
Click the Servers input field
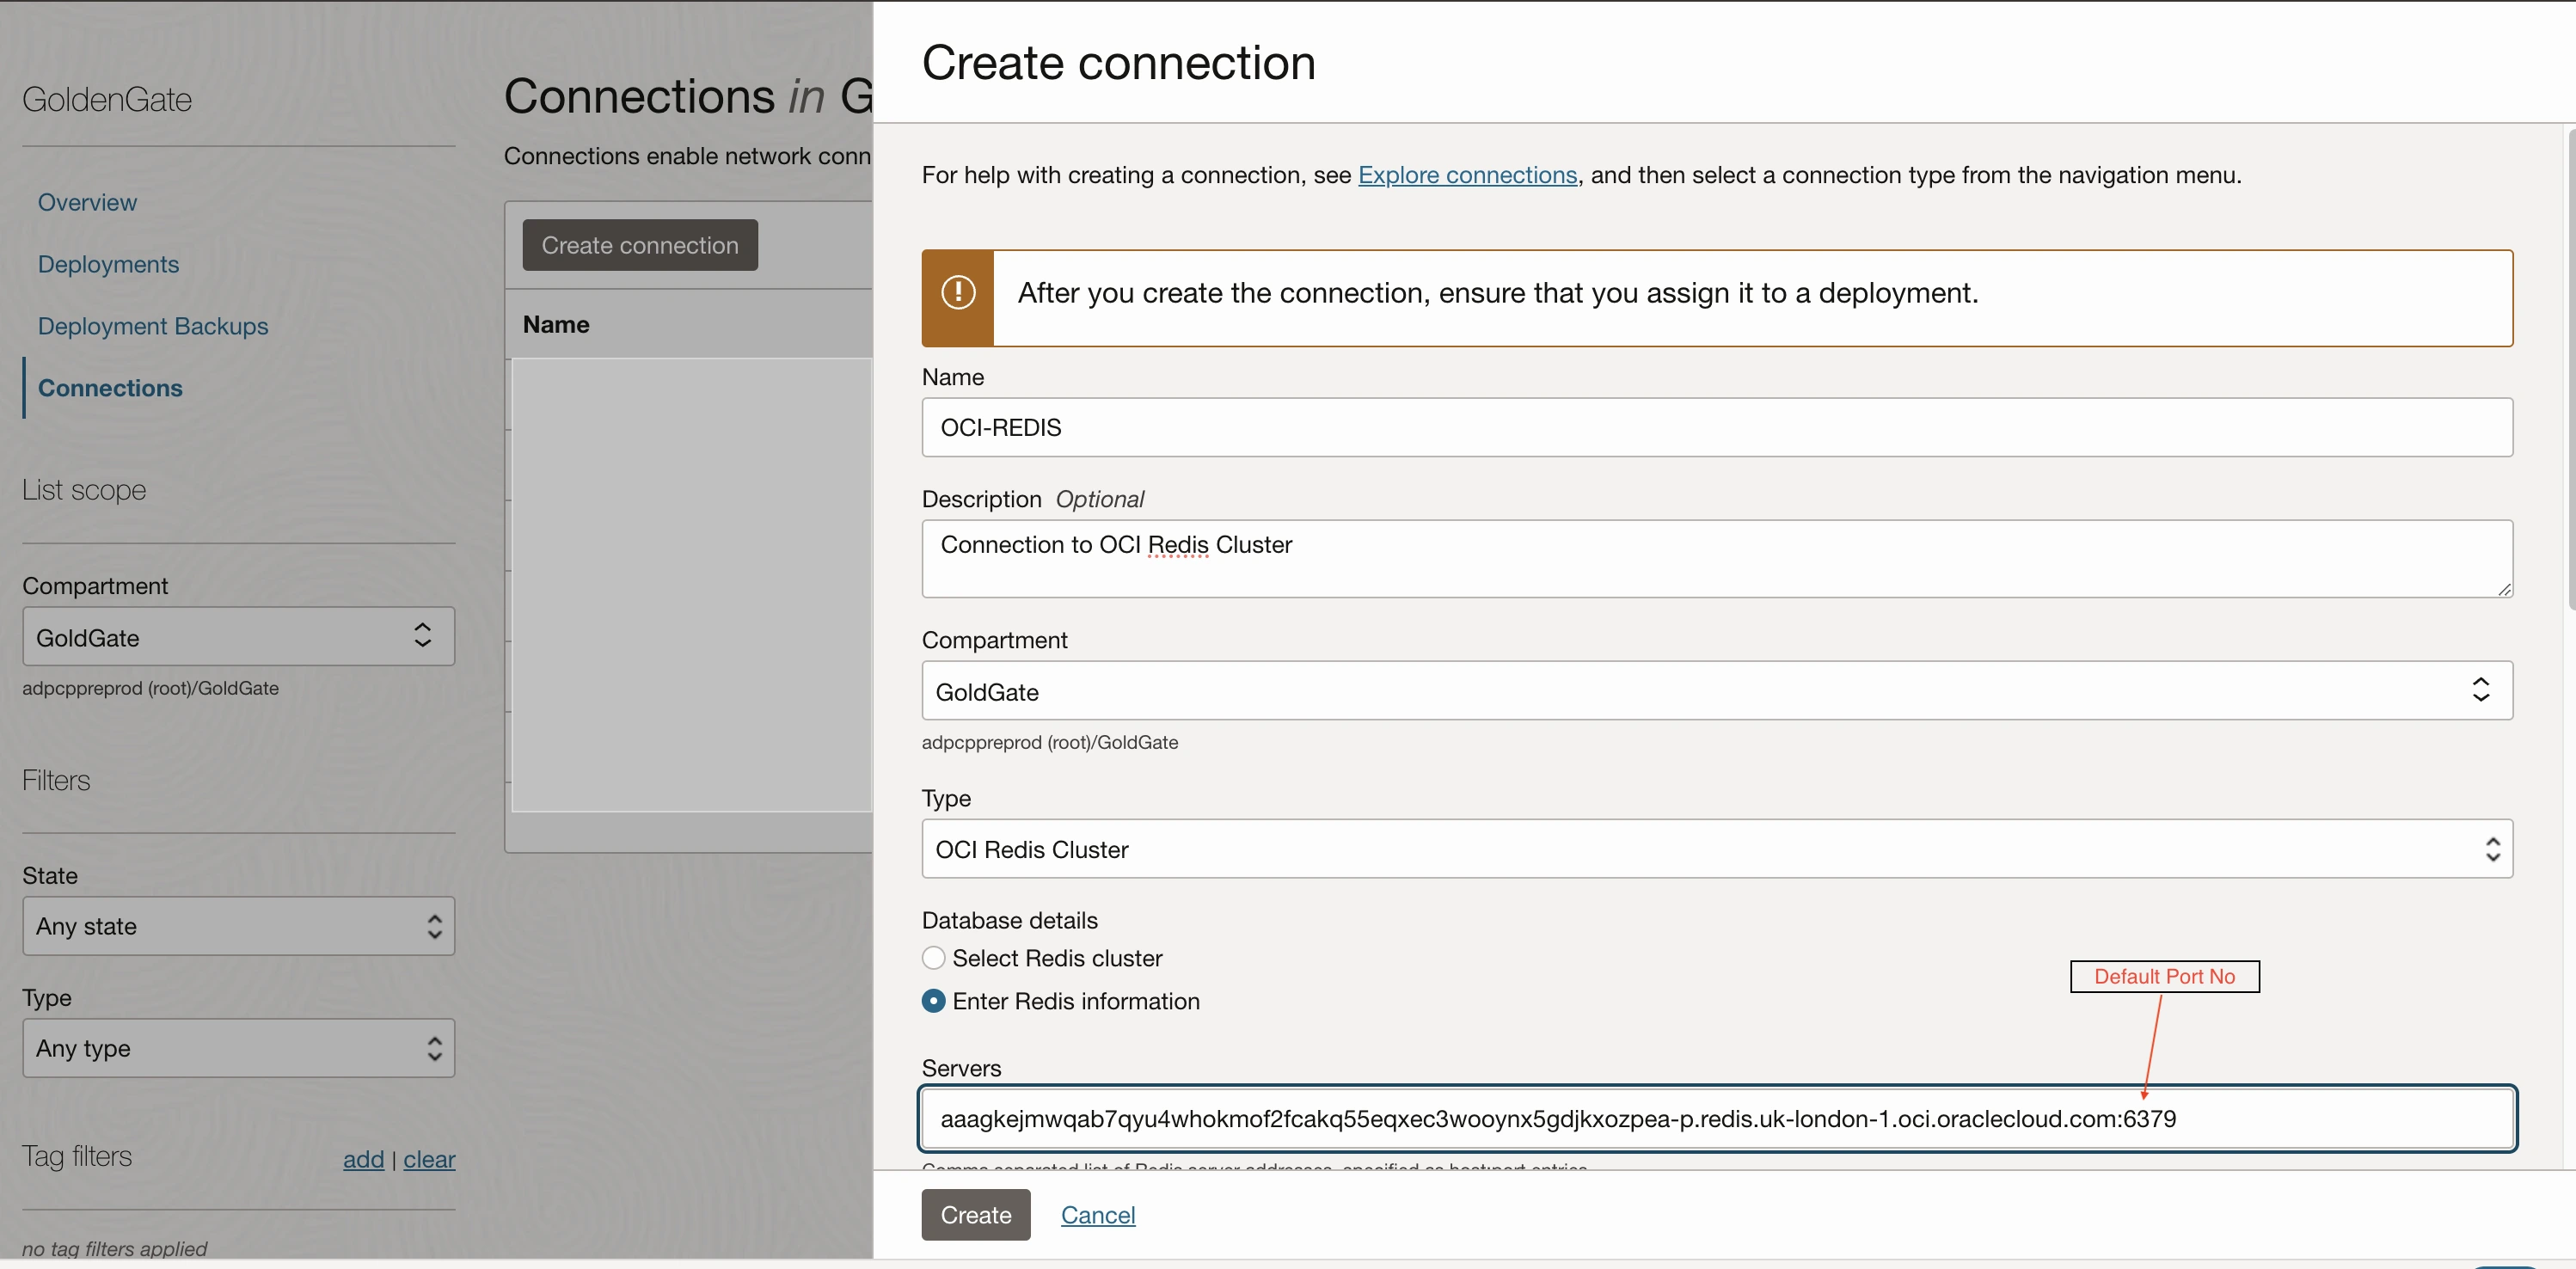point(1716,1119)
